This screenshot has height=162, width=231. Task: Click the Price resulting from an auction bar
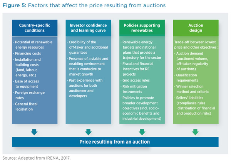click(115, 142)
